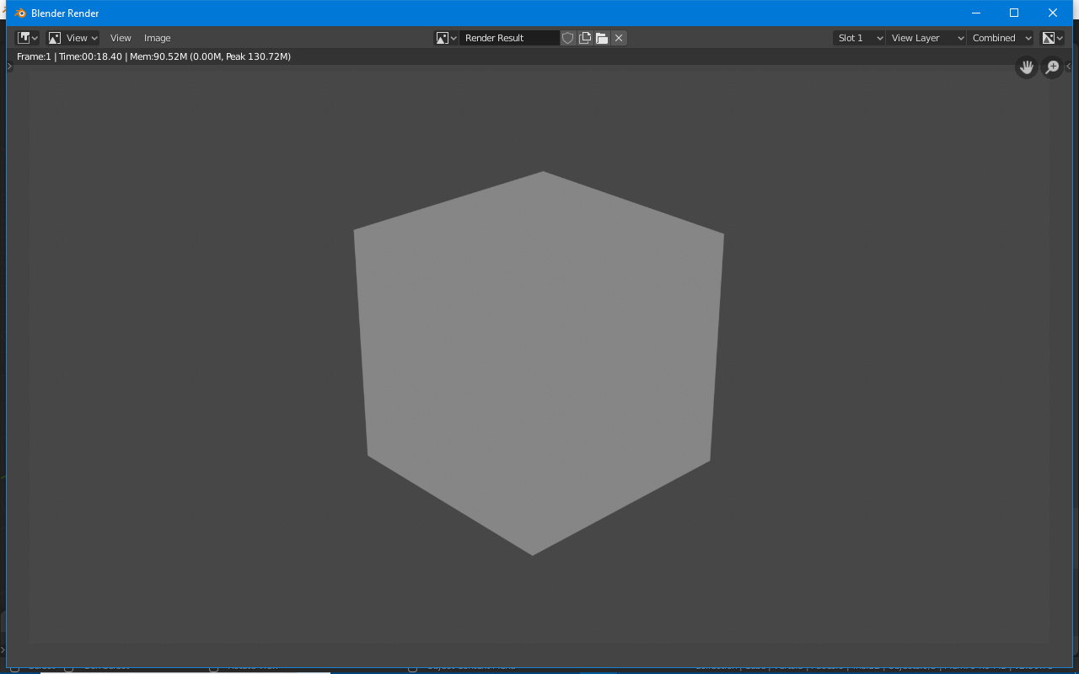The image size is (1079, 674).
Task: Open the Combined pass dropdown
Action: pos(1001,38)
